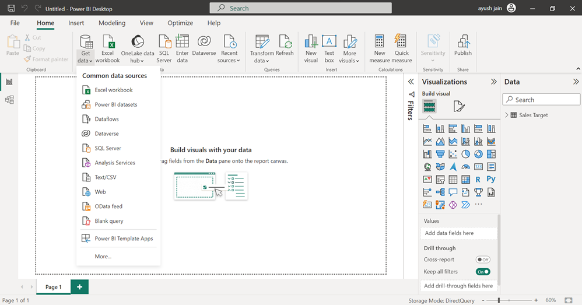Click the Data pane search field
The height and width of the screenshot is (305, 582).
pos(541,100)
